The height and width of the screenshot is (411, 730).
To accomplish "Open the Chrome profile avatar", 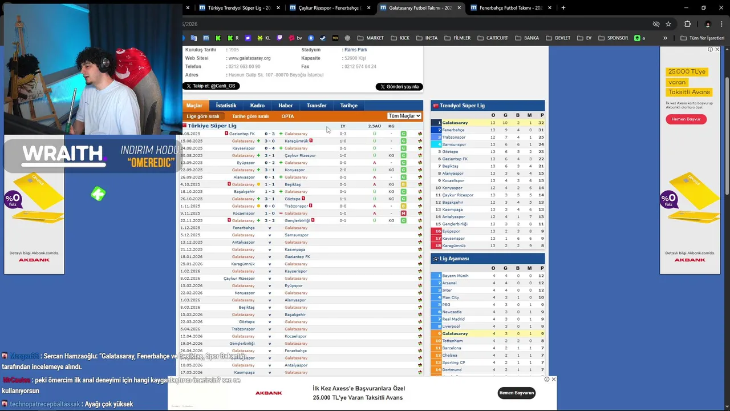I will pos(708,24).
